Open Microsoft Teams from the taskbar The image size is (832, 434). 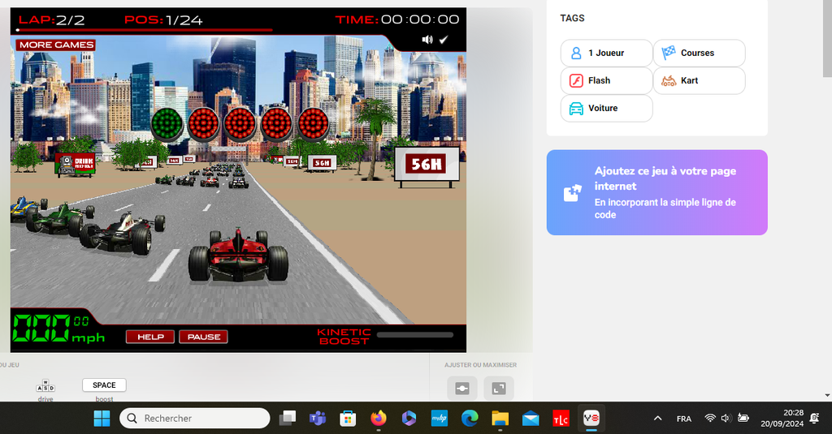coord(318,418)
